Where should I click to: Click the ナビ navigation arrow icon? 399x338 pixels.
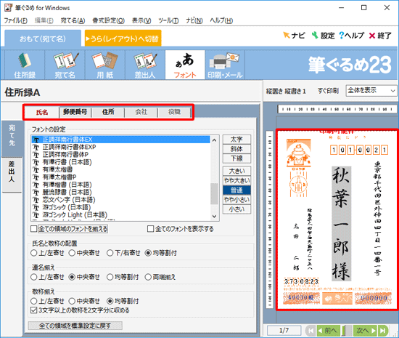(x=294, y=36)
